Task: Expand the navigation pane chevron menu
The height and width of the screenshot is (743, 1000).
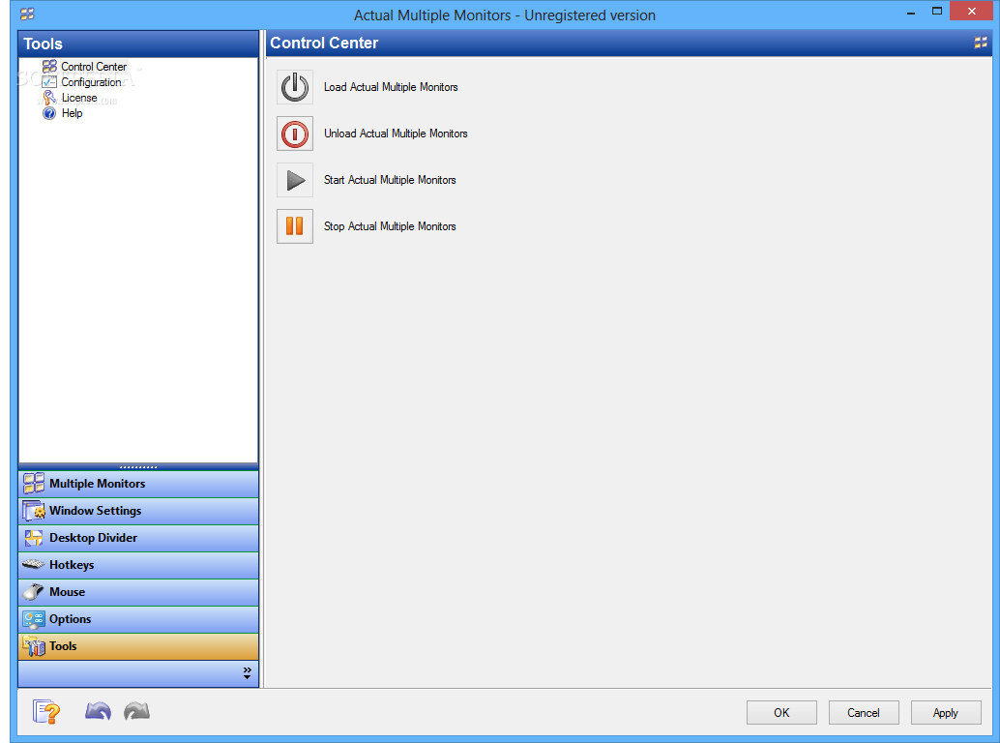Action: pos(247,672)
